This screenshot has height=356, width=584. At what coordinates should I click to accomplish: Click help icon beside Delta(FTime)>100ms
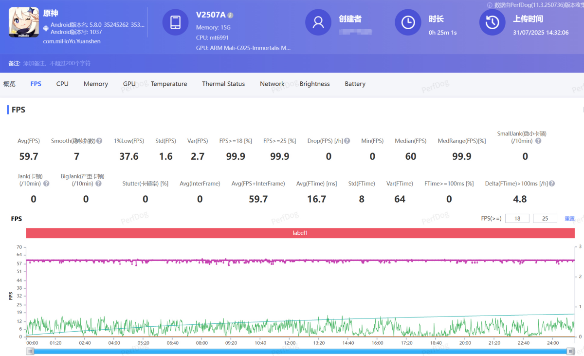552,184
